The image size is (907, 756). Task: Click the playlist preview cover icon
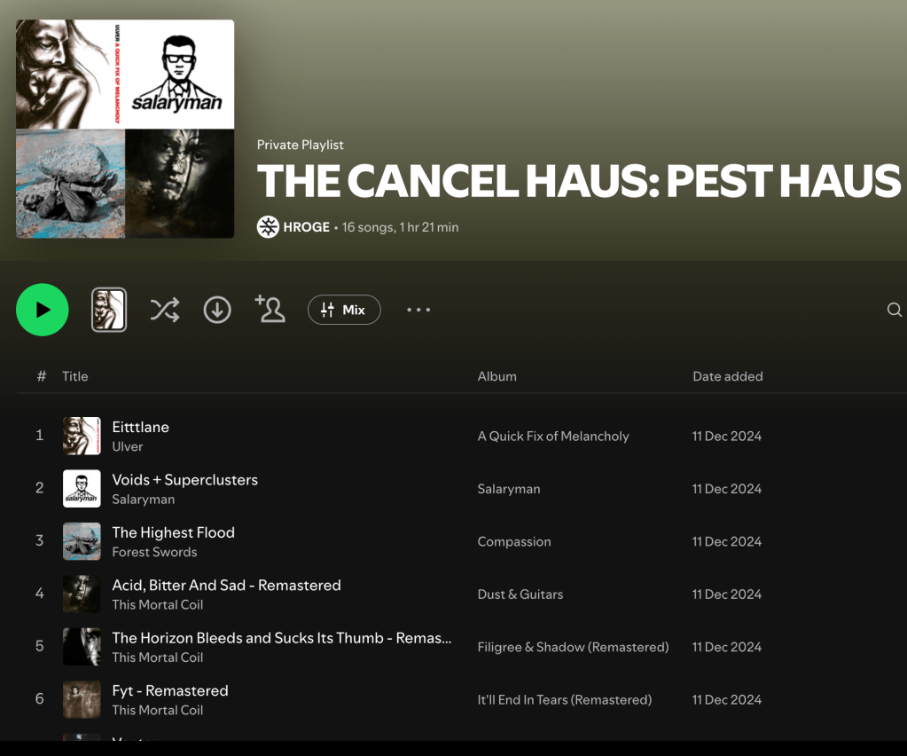[109, 310]
